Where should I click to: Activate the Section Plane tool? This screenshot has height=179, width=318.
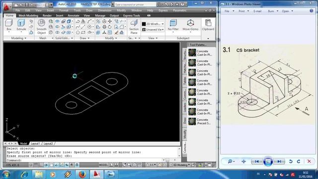coord(134,27)
